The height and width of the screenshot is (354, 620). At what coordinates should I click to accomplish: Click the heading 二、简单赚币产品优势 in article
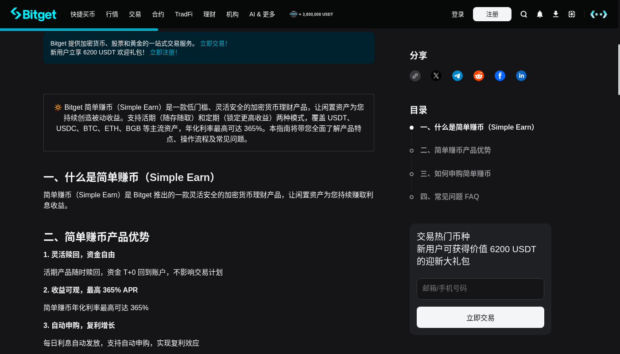coord(97,237)
